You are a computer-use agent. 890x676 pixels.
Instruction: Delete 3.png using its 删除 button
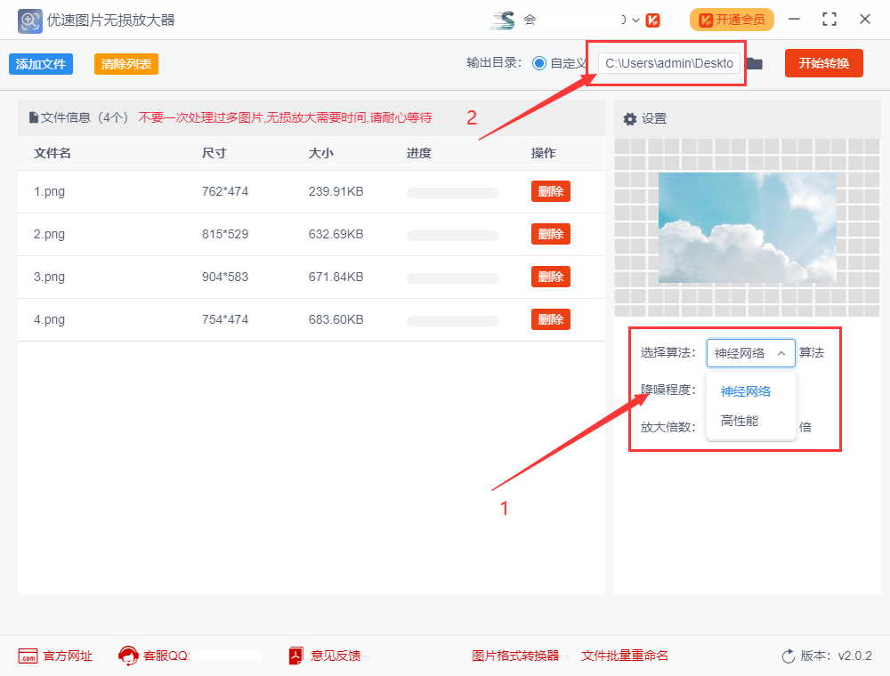pyautogui.click(x=550, y=277)
